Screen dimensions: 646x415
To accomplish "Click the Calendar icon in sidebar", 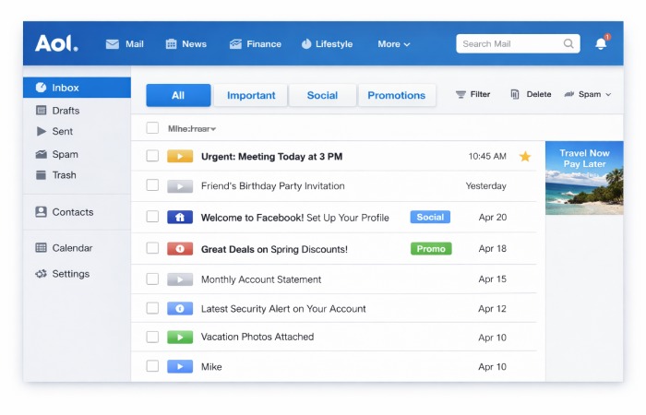I will (x=42, y=247).
